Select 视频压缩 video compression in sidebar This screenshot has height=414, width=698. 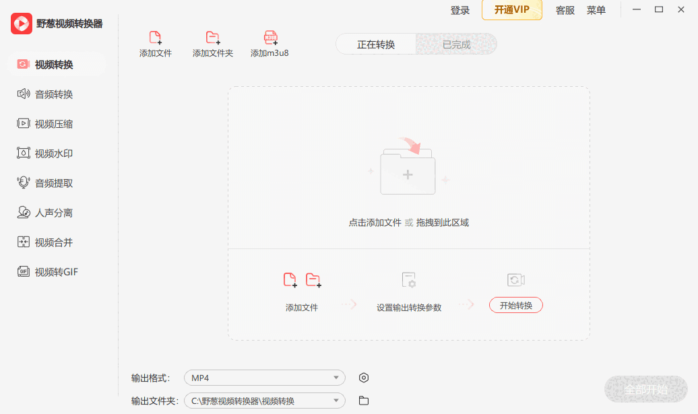pyautogui.click(x=54, y=124)
